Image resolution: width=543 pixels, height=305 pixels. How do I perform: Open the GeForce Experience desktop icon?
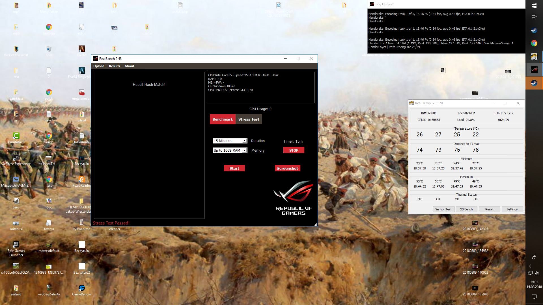pyautogui.click(x=16, y=158)
